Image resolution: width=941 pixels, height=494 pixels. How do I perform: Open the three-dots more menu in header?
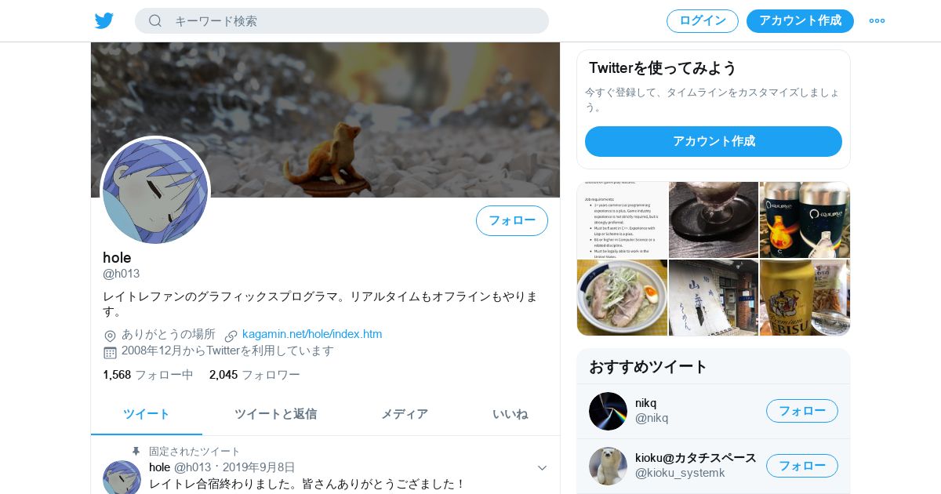877,20
